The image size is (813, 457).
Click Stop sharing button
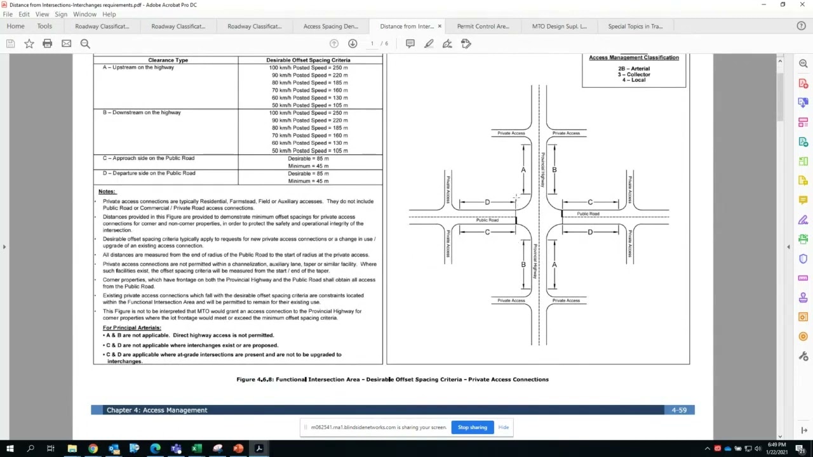pyautogui.click(x=473, y=427)
